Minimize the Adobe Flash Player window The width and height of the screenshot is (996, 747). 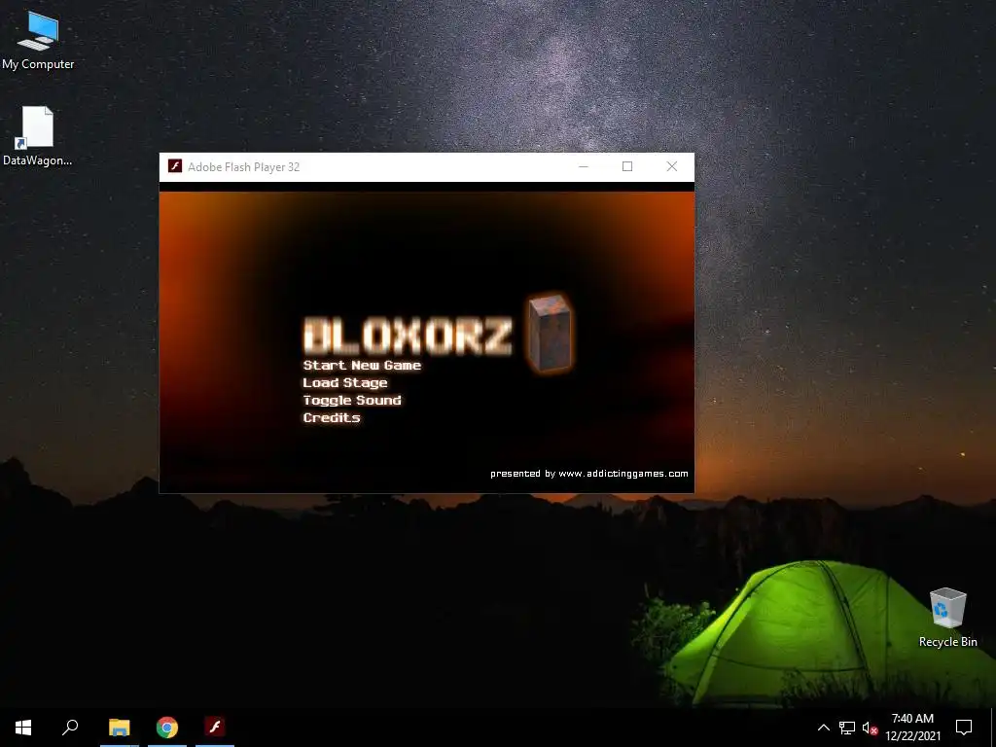(584, 166)
